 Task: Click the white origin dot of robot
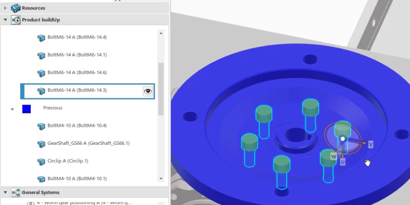[x=343, y=139]
